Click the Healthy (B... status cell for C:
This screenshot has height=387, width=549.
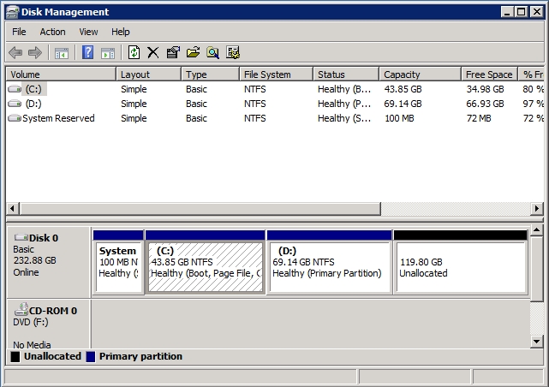point(344,89)
